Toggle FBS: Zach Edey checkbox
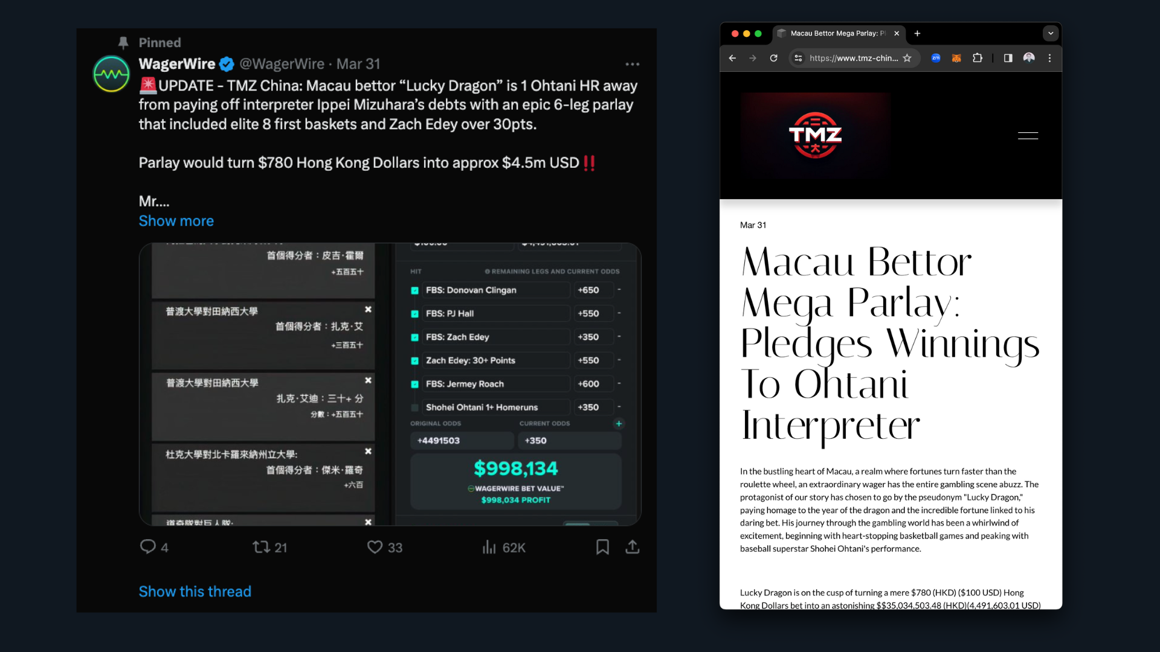Screen dimensions: 1160x652 pyautogui.click(x=415, y=337)
